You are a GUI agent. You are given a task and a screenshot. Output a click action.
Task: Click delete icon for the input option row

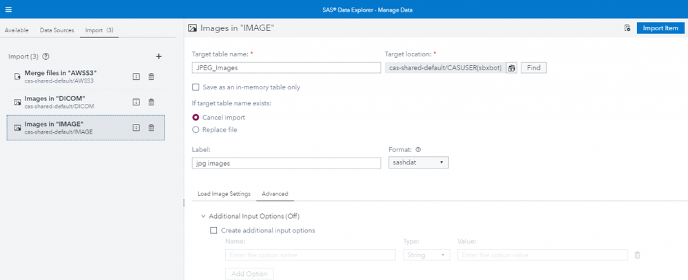point(637,255)
